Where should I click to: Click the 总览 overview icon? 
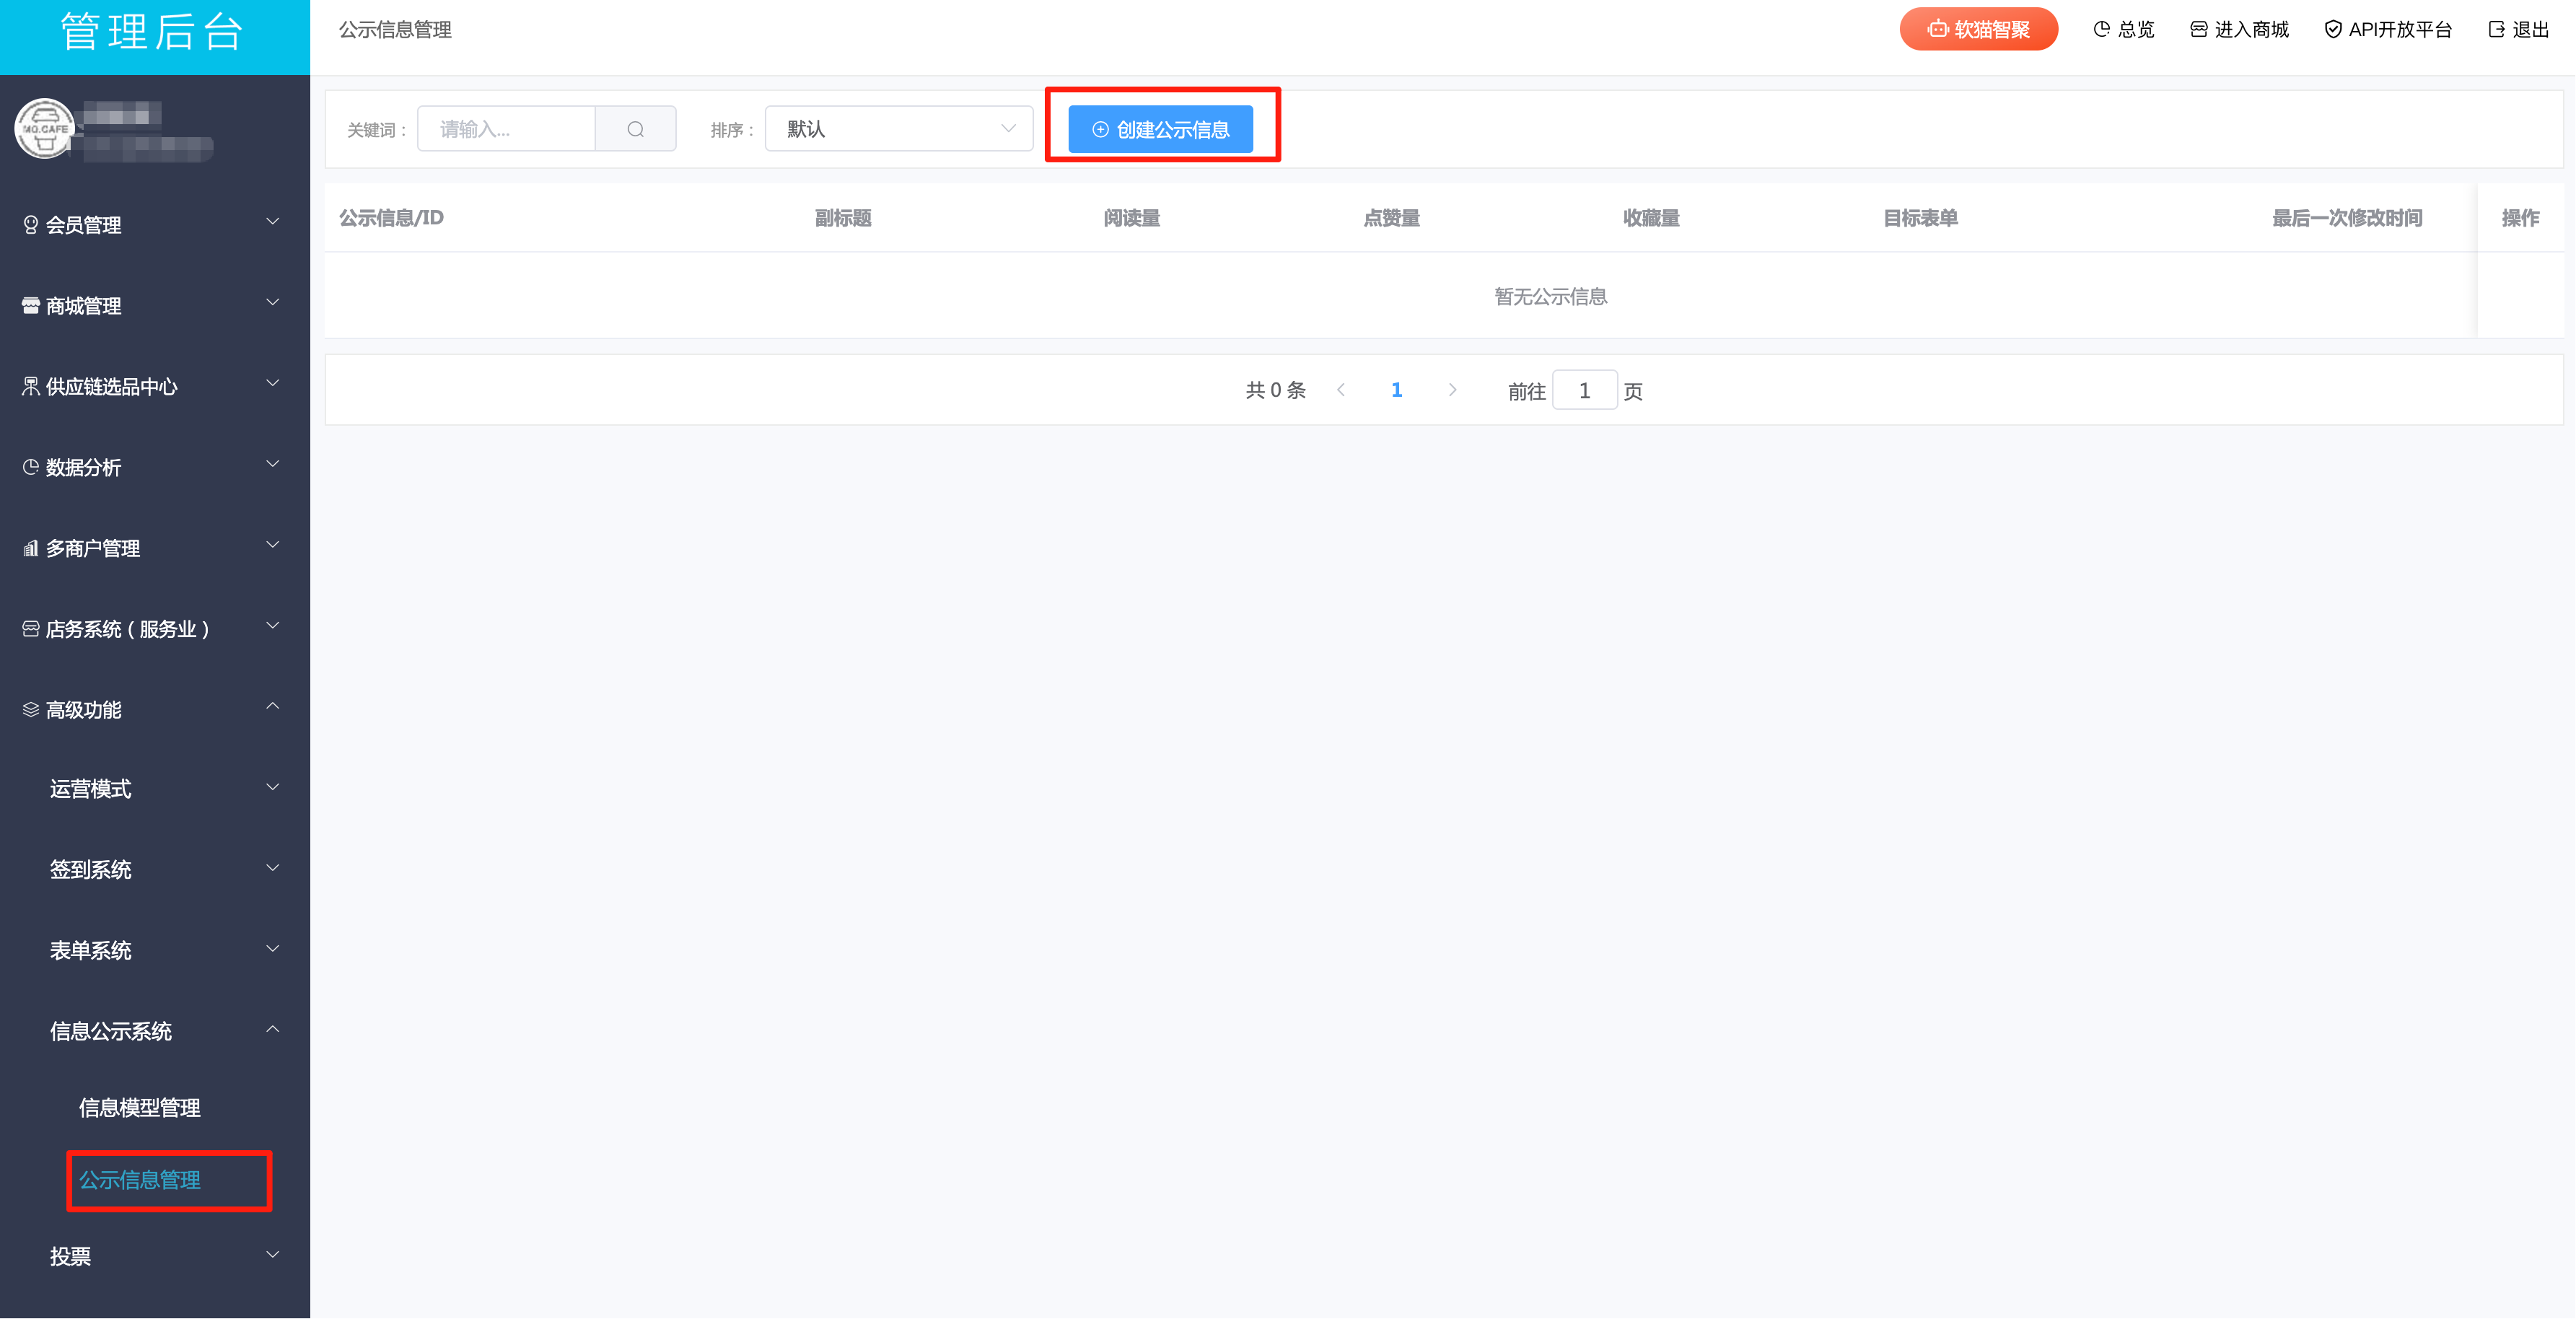[2101, 29]
